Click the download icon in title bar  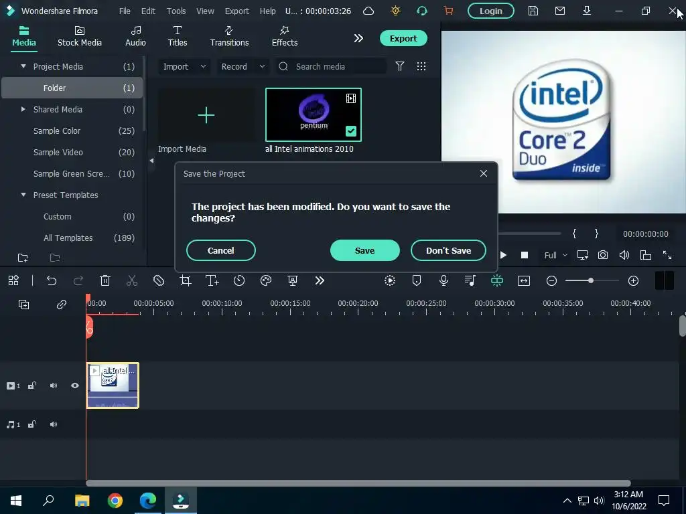click(587, 11)
